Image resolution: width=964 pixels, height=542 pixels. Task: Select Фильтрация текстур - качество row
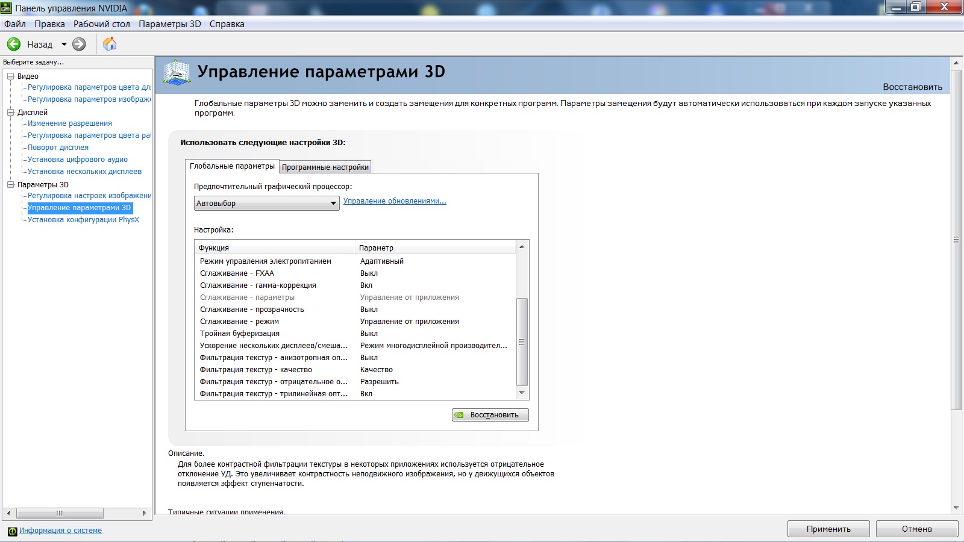coord(355,370)
